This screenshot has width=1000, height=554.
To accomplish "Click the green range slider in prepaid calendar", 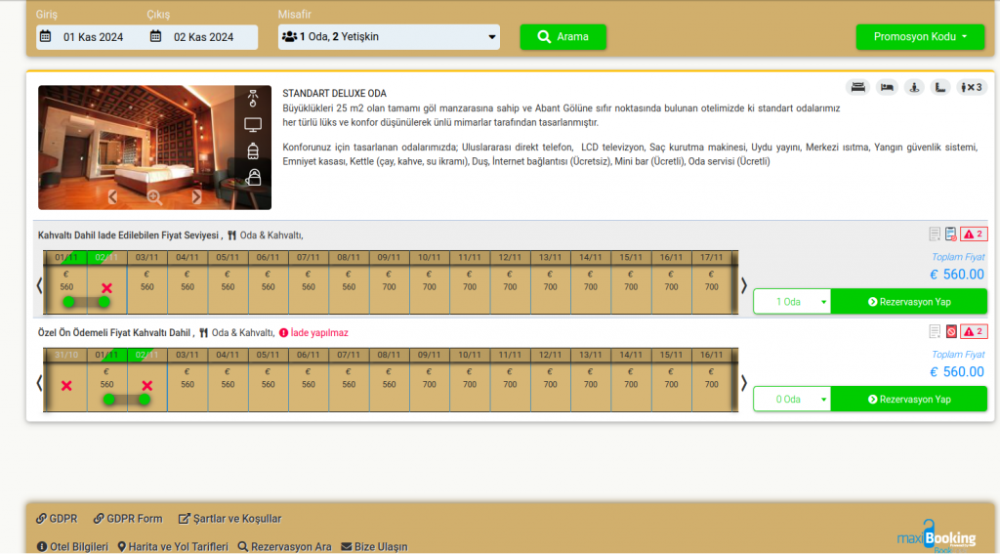I will [127, 400].
